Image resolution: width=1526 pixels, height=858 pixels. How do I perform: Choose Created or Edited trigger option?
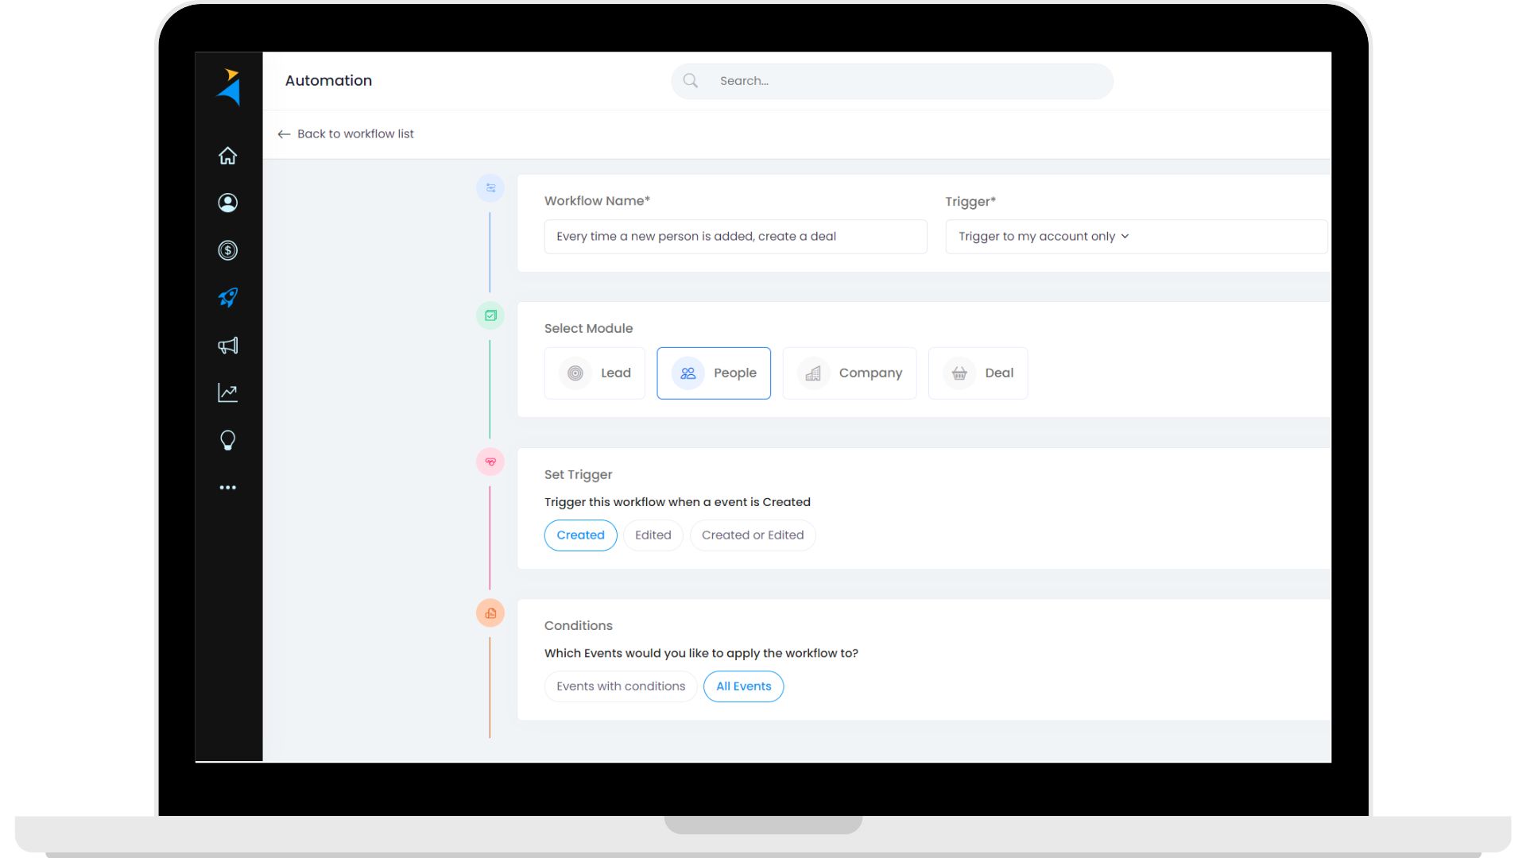point(752,535)
